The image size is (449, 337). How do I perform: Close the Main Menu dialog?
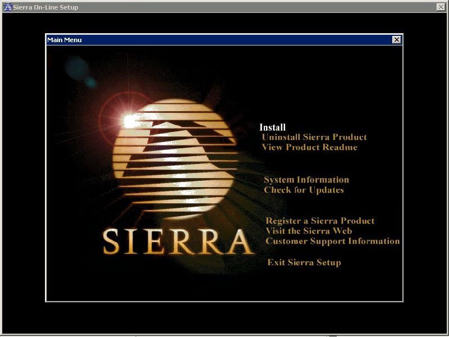point(396,40)
